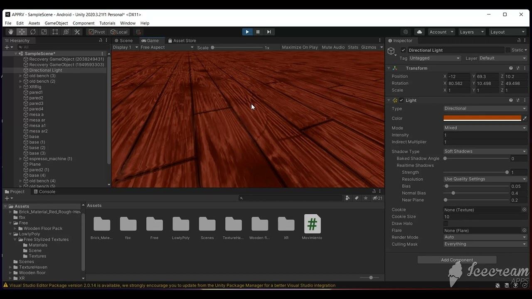Open the File menu
Image resolution: width=532 pixels, height=299 pixels.
click(8, 23)
